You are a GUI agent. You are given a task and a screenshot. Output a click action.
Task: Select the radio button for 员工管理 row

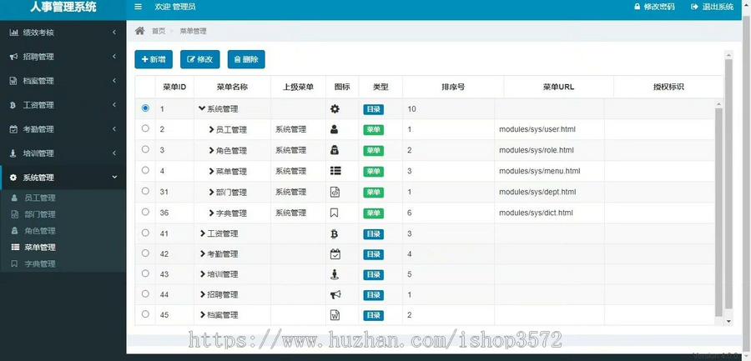point(145,128)
